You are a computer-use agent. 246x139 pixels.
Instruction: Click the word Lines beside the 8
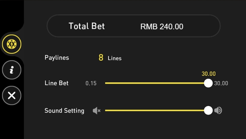coord(115,58)
